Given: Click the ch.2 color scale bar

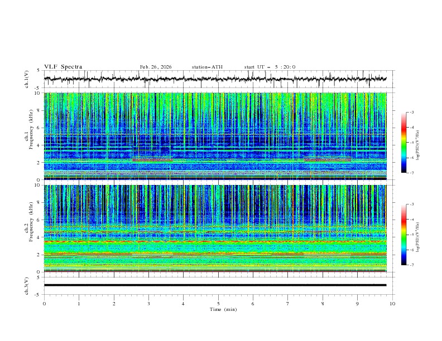Looking at the screenshot, I should click(403, 235).
